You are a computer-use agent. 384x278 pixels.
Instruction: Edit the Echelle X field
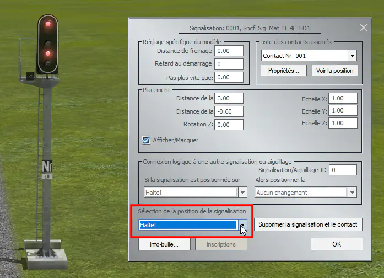click(x=343, y=98)
